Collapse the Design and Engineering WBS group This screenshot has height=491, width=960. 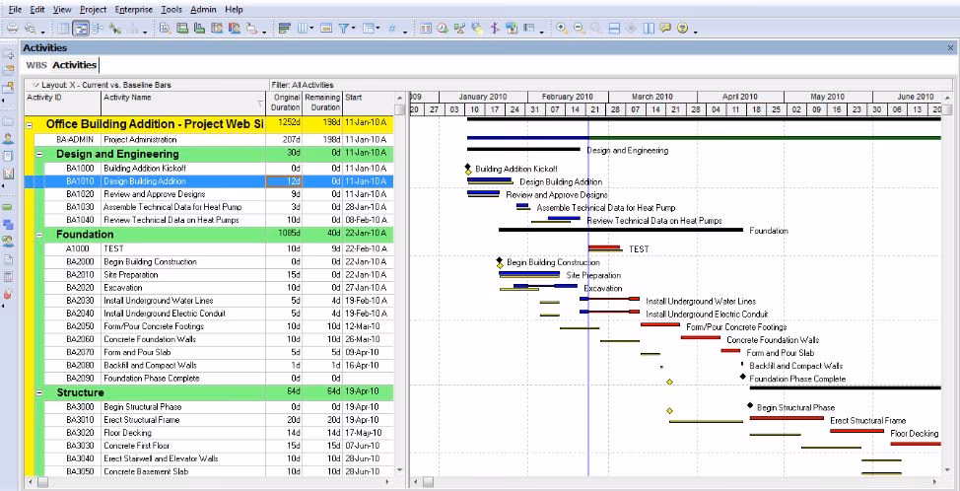point(40,155)
